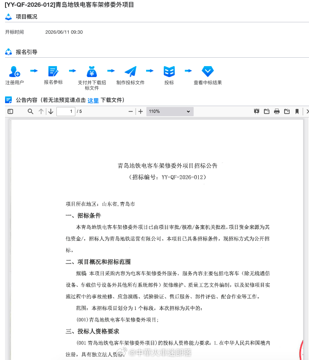The image size is (309, 360).
Task: Click the 注册用户 step icon
Action: [14, 72]
